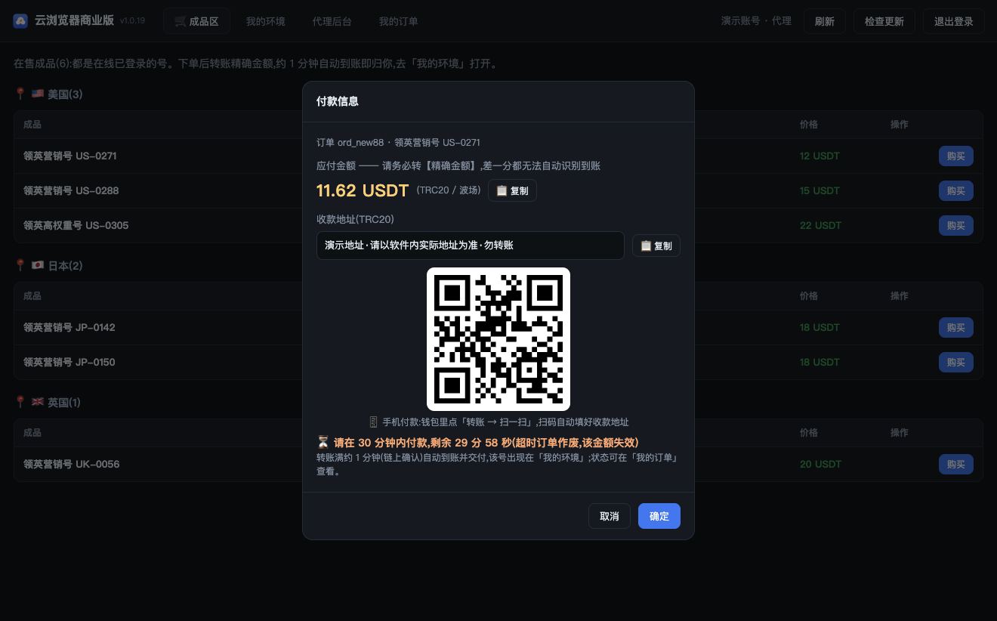Viewport: 997px width, 621px height.
Task: Buy 领英营销号 US-0288
Action: pyautogui.click(x=956, y=190)
